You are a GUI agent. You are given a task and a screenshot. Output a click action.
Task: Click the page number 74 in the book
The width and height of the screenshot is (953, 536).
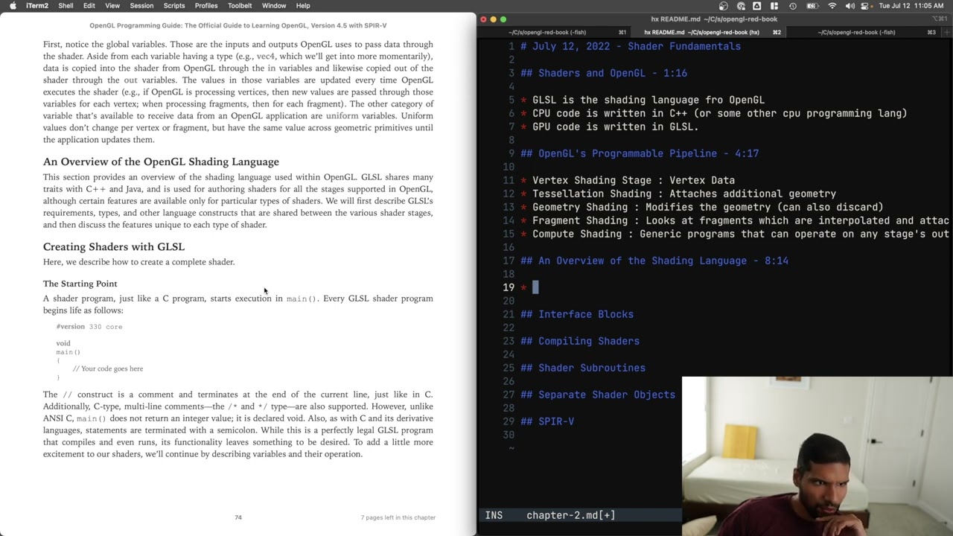[238, 517]
